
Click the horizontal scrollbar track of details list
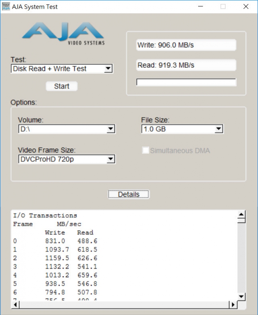(124, 305)
